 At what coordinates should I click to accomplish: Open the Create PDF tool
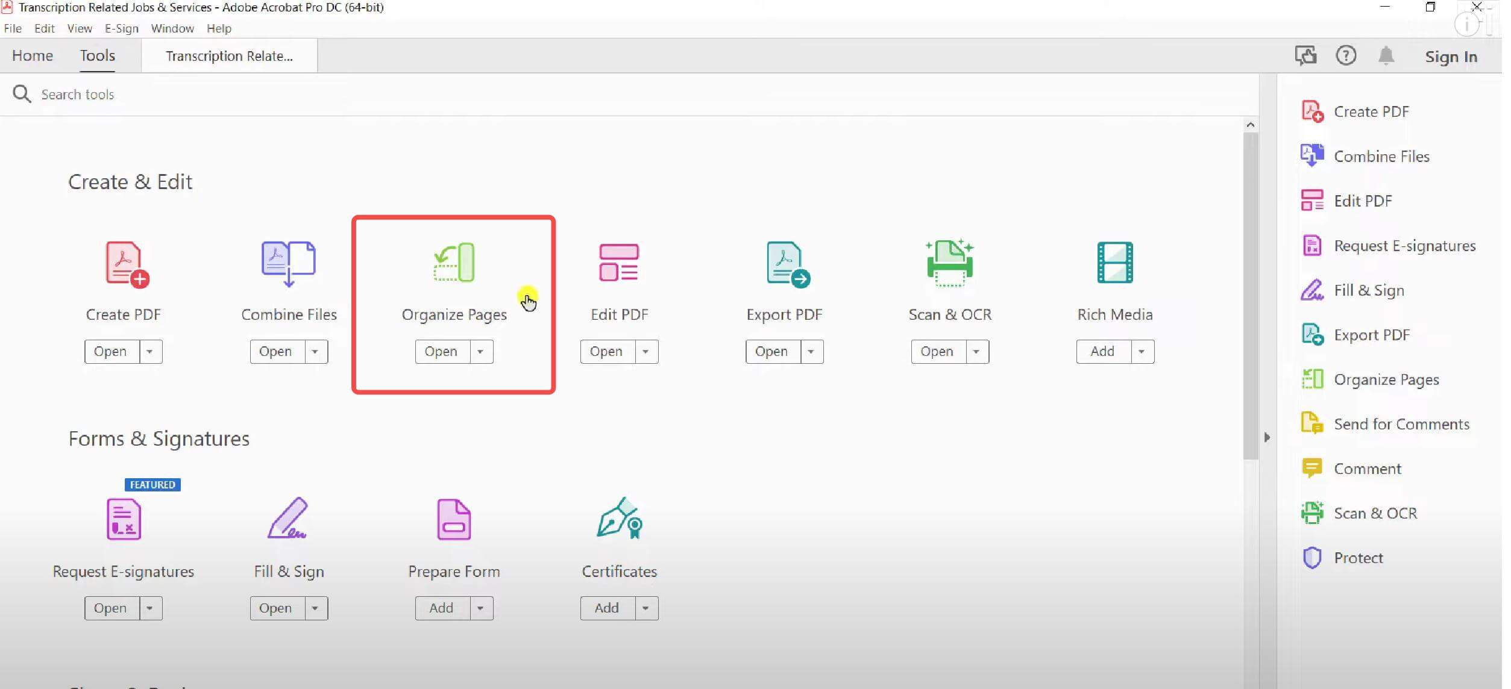110,351
